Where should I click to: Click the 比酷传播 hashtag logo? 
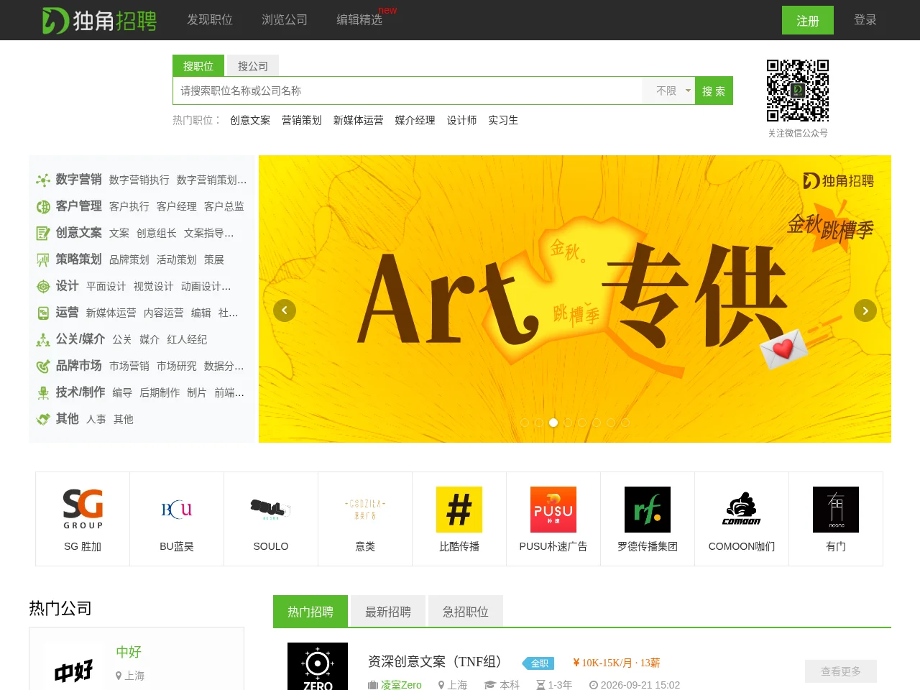[x=459, y=510]
